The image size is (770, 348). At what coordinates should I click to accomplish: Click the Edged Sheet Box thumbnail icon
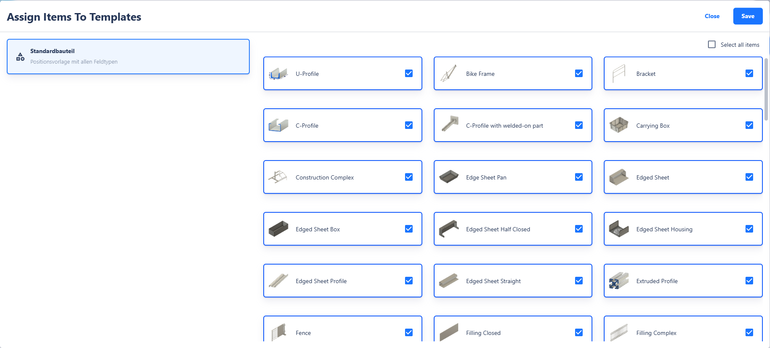coord(278,229)
